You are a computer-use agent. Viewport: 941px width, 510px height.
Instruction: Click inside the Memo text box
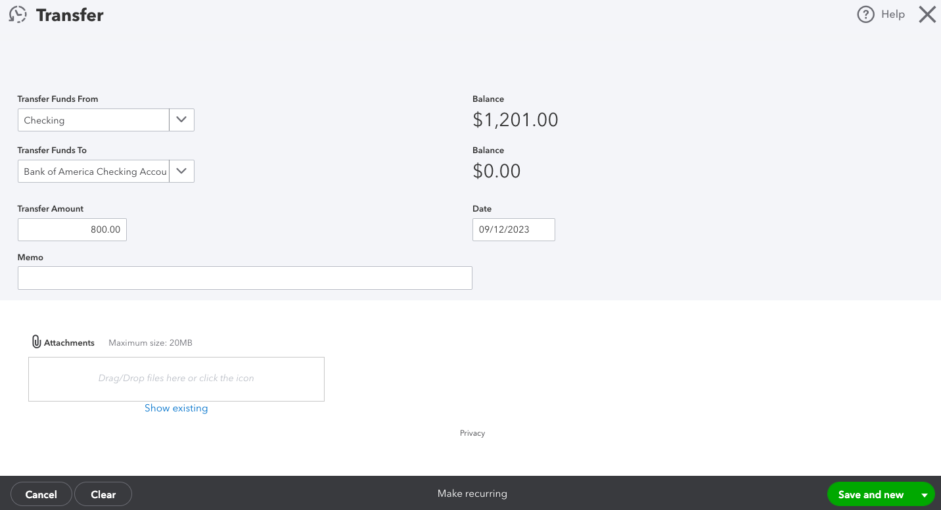coord(245,278)
